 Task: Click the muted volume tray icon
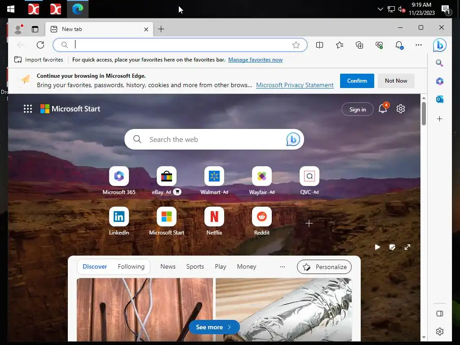point(401,9)
